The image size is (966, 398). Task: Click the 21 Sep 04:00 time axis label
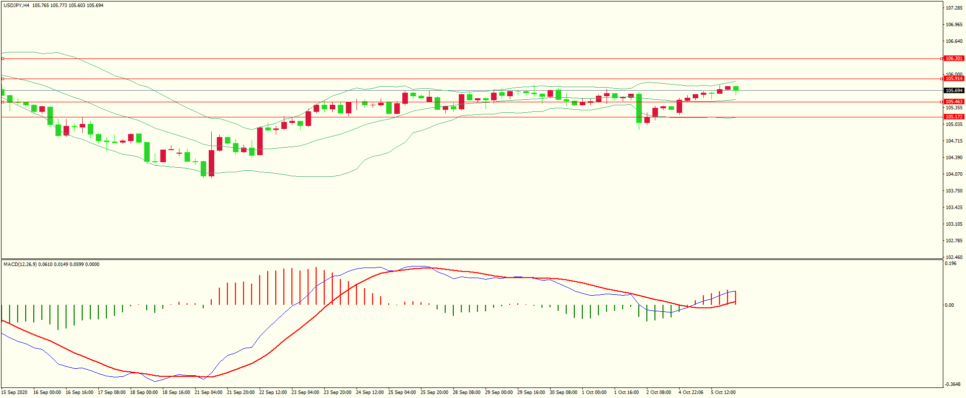208,392
